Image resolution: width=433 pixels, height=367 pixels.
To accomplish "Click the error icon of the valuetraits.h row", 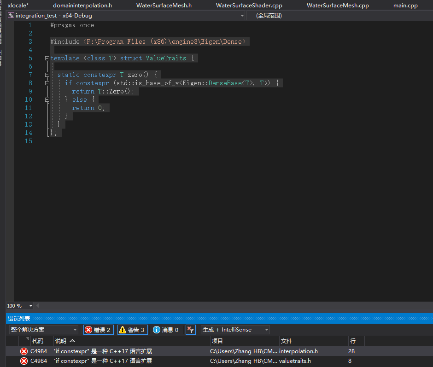I will [24, 361].
